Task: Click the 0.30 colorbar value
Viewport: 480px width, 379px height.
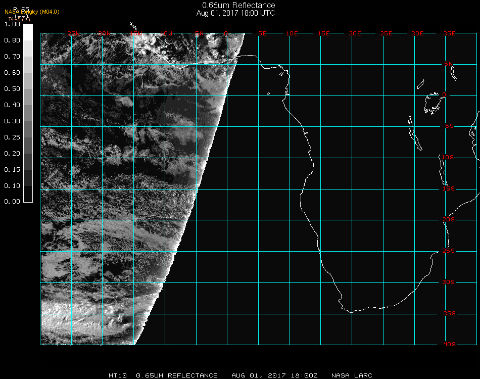Action: 12,122
